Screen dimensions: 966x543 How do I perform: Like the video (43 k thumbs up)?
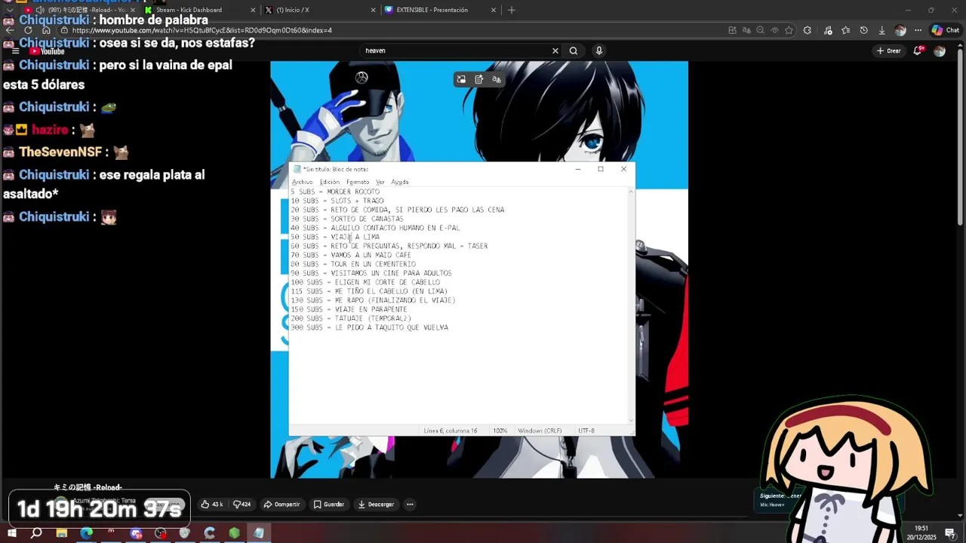tap(211, 505)
